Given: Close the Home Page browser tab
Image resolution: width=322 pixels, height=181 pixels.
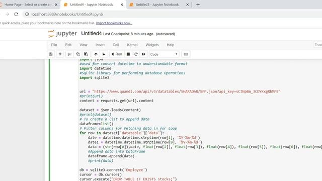Looking at the screenshot, I should [x=56, y=5].
